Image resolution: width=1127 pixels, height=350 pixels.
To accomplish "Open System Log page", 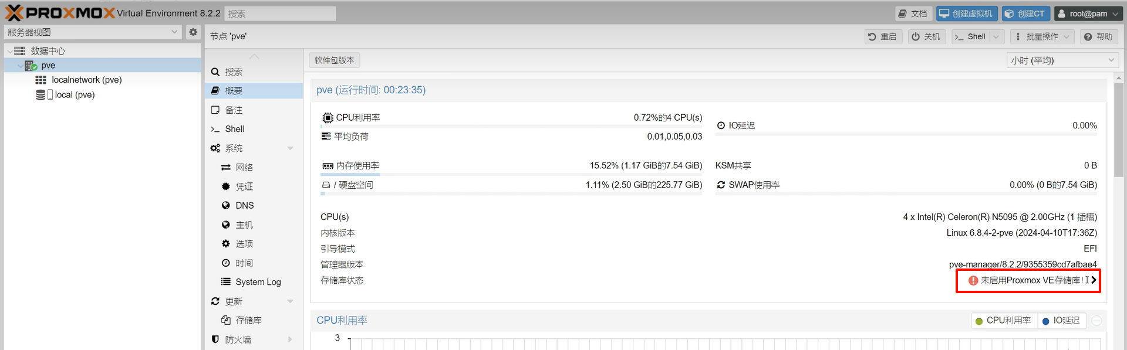I will [254, 282].
